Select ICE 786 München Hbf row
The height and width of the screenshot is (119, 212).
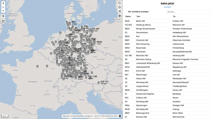[x=167, y=56]
